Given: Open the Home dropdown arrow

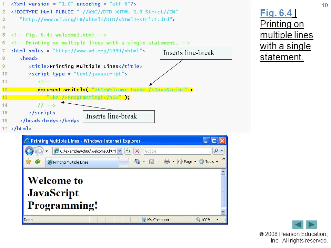Looking at the screenshot, I should pyautogui.click(x=144, y=162).
